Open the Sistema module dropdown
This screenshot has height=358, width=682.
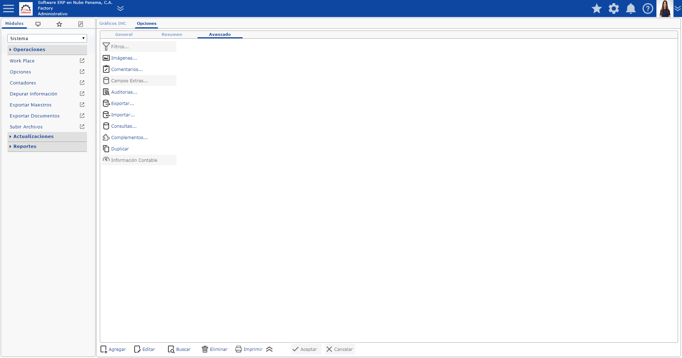(x=47, y=38)
